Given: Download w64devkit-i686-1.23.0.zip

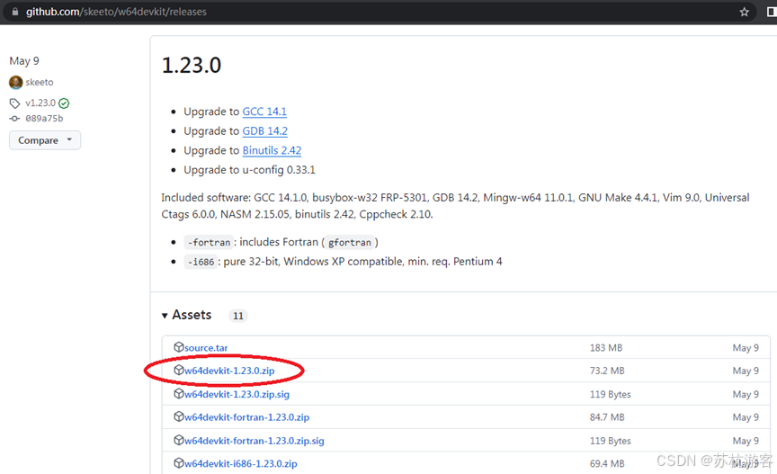Looking at the screenshot, I should pyautogui.click(x=241, y=463).
